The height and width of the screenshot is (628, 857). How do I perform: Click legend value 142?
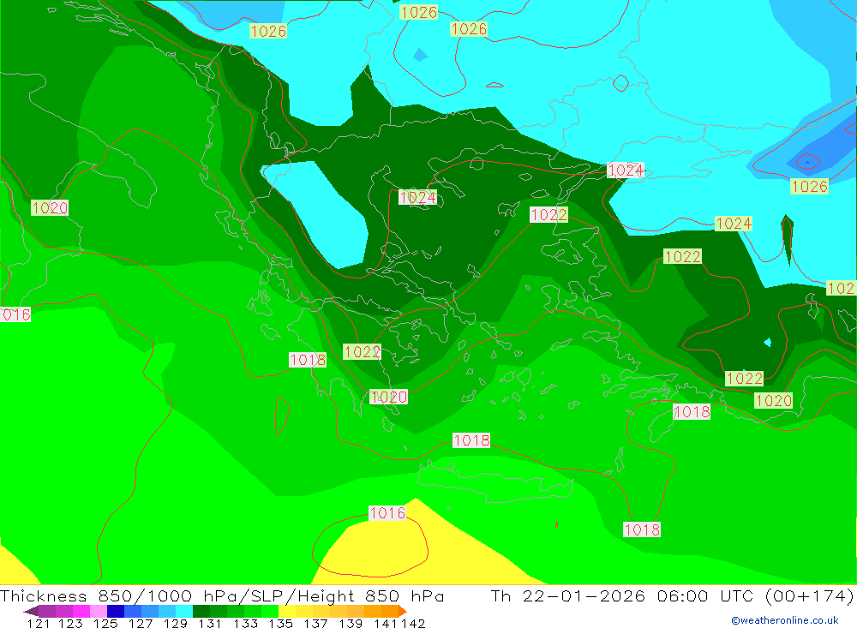click(413, 624)
